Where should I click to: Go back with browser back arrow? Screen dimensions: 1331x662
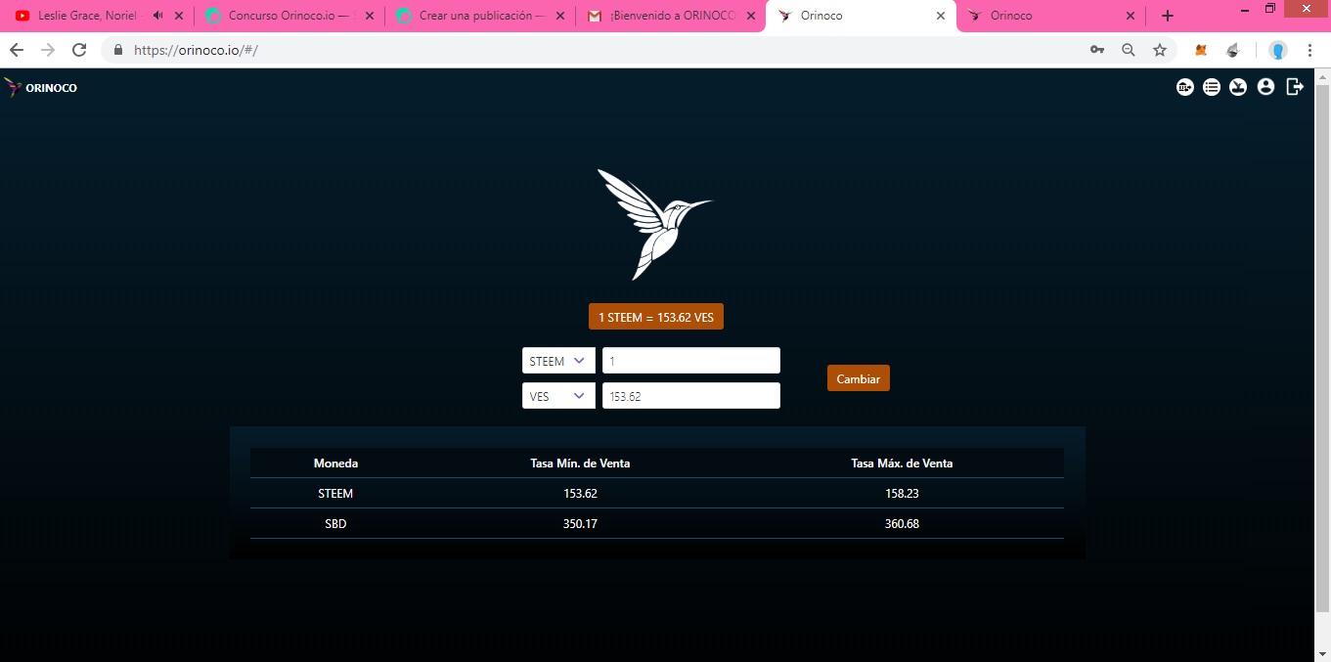tap(17, 50)
